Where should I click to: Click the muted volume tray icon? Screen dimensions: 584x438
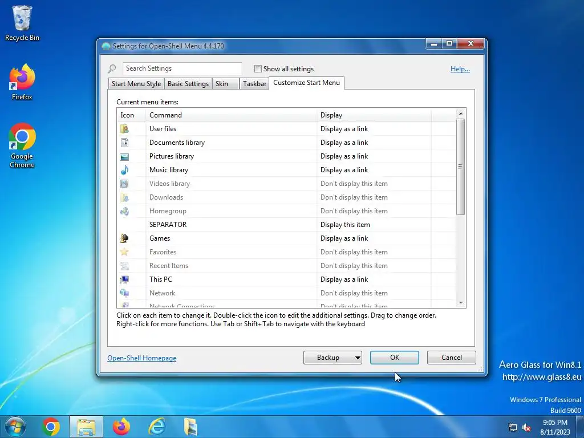pyautogui.click(x=526, y=428)
